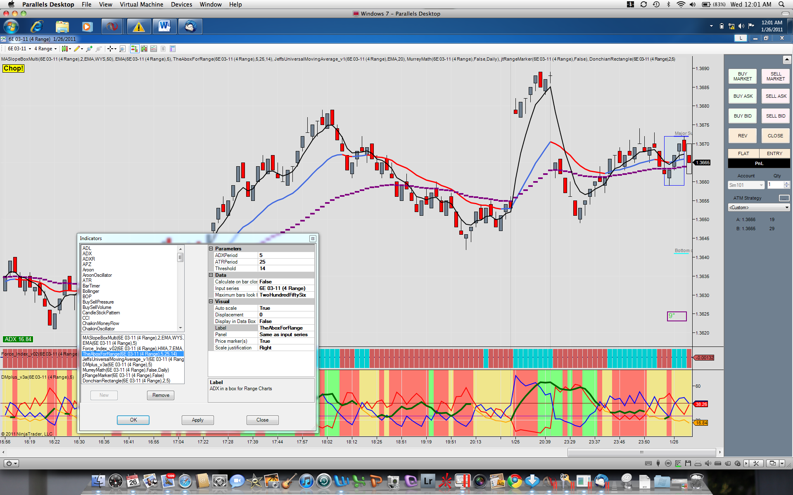Click the ADXPeriod value field
793x495 pixels.
point(286,255)
